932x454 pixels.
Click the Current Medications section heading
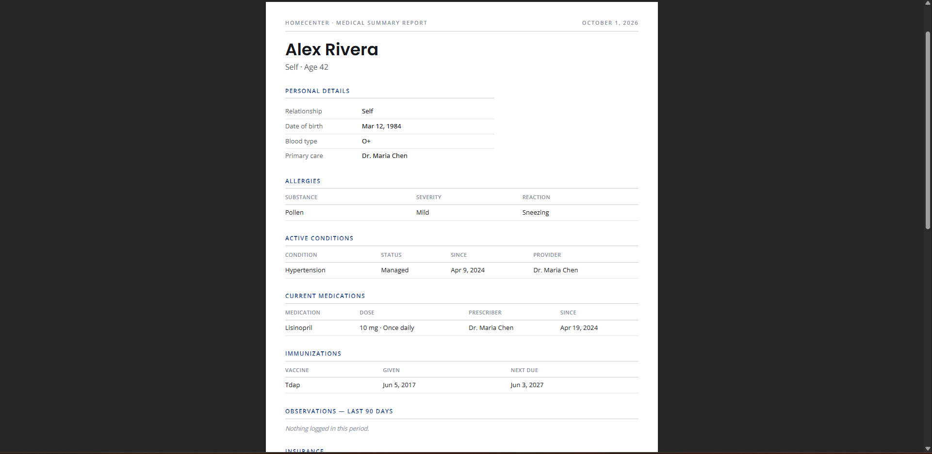(x=325, y=296)
